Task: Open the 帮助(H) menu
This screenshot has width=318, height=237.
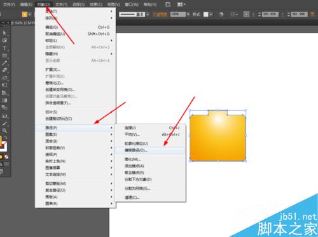Action: click(150, 4)
